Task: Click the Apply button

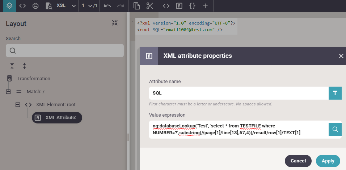Action: [x=328, y=161]
